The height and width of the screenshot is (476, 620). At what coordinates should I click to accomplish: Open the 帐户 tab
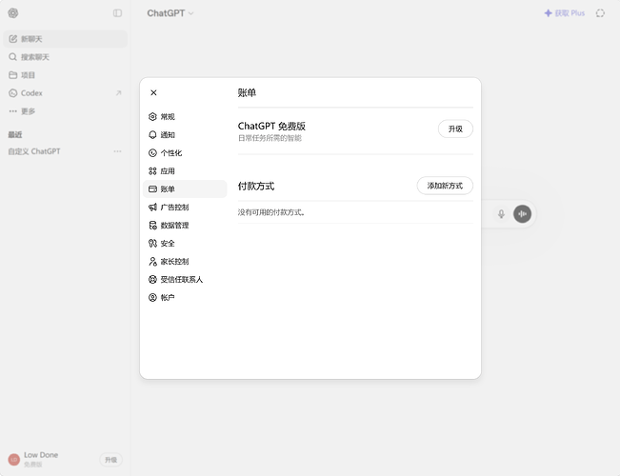pos(185,298)
